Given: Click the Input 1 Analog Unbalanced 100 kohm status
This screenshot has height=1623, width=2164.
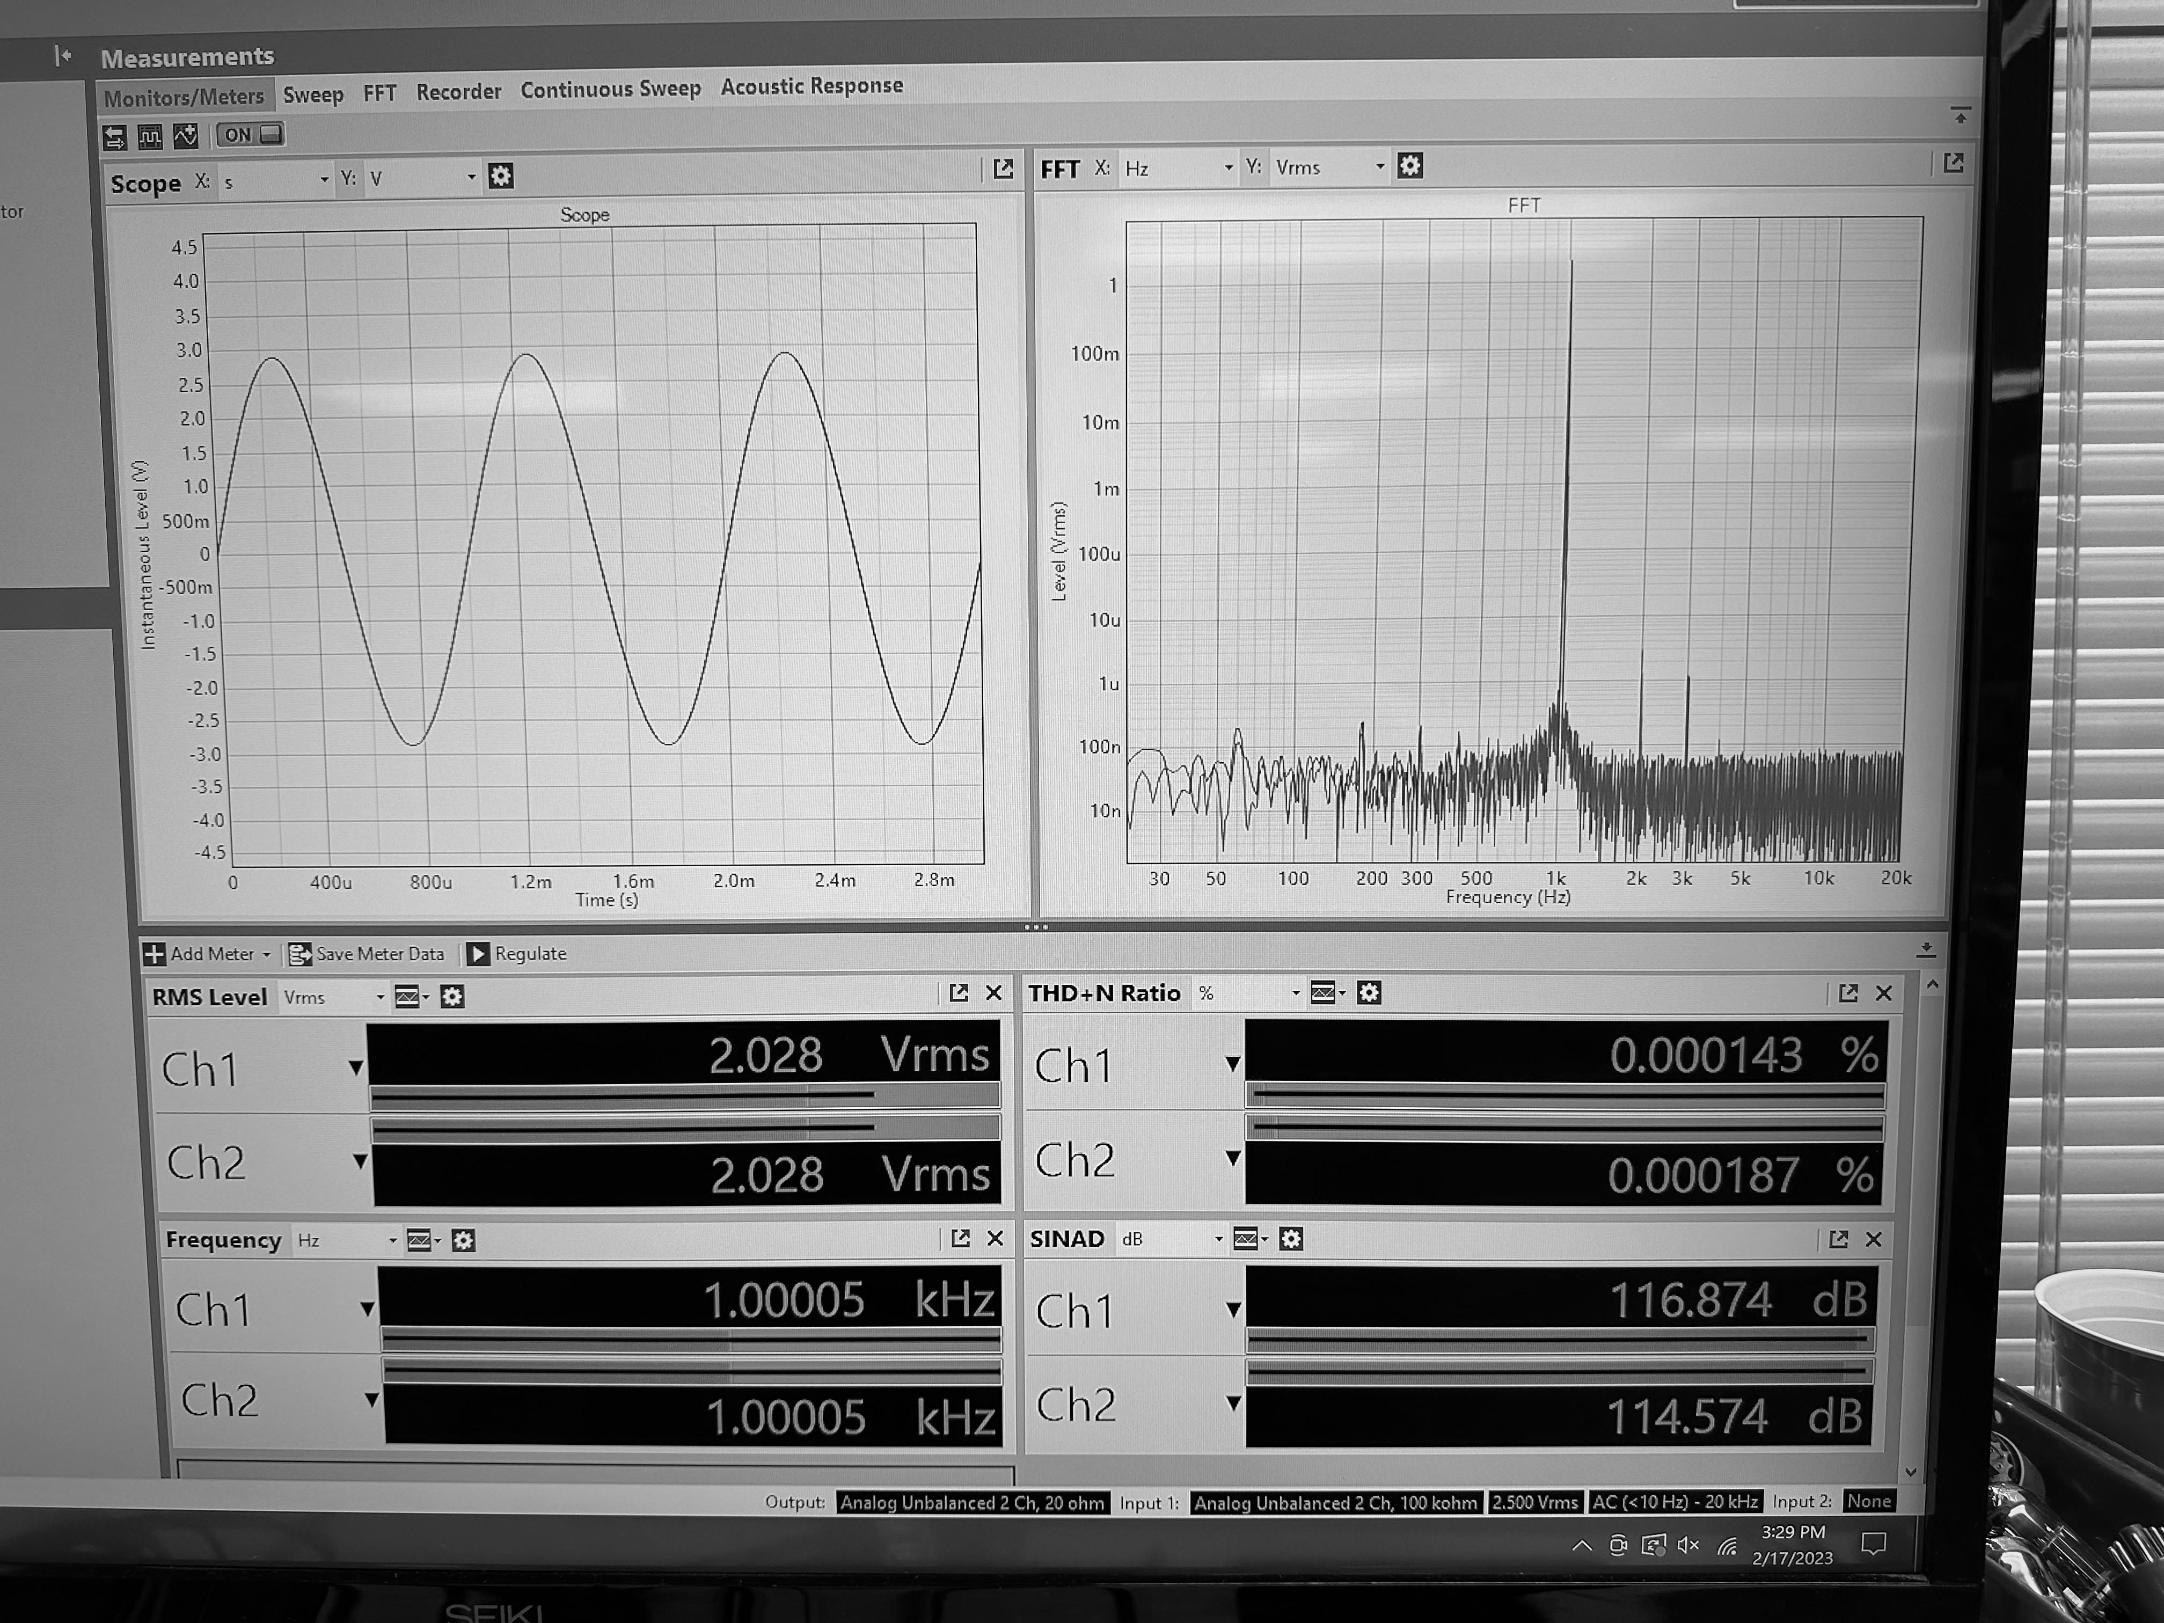Looking at the screenshot, I should point(1335,1502).
